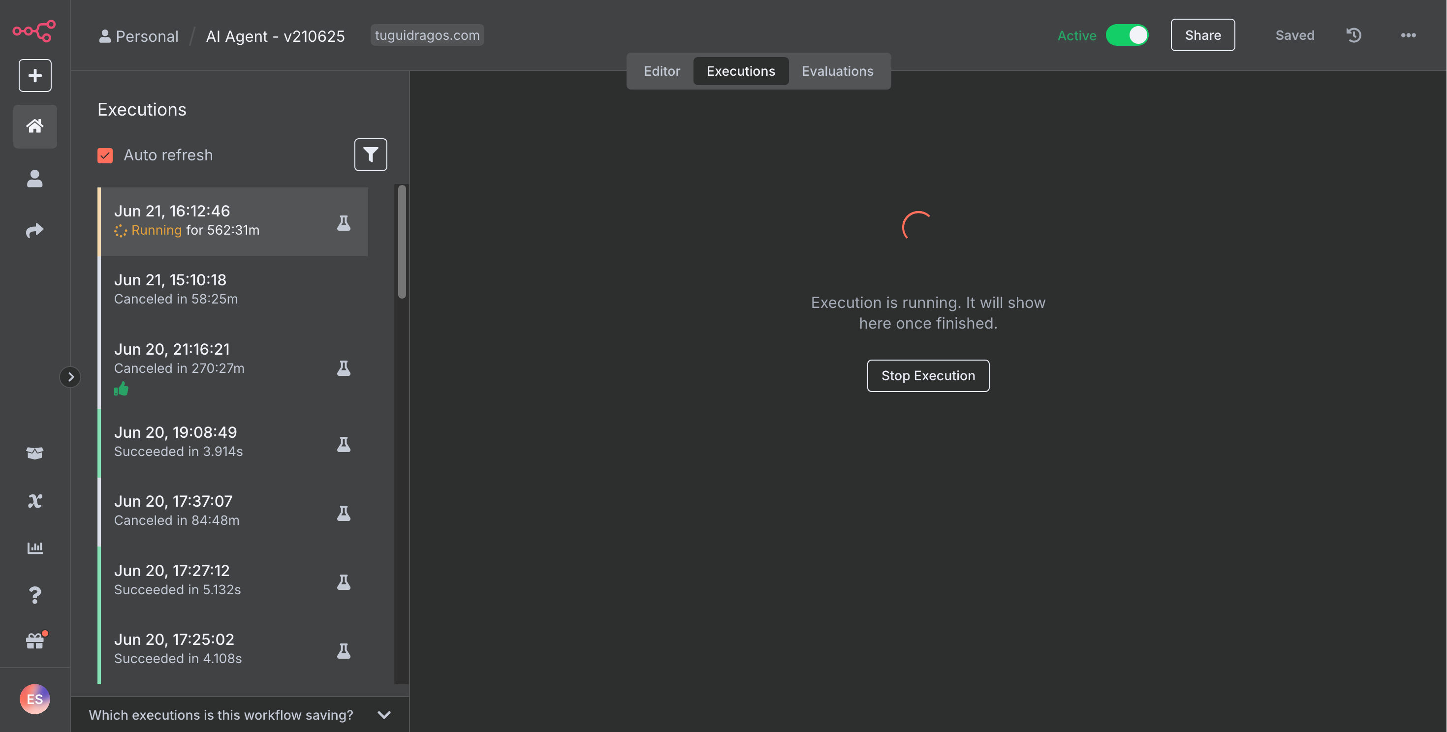Open the bar chart insights icon
The image size is (1447, 732).
35,548
